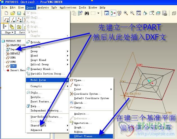Open the Help menu
The height and width of the screenshot is (139, 177).
coord(103,8)
